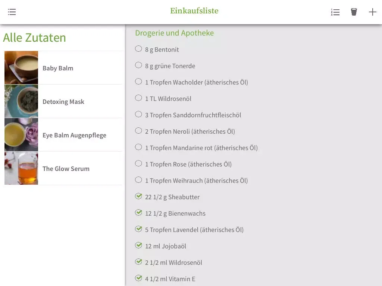Select The Glow Serum recipe label
Screen dimensions: 382x286
[x=66, y=169]
